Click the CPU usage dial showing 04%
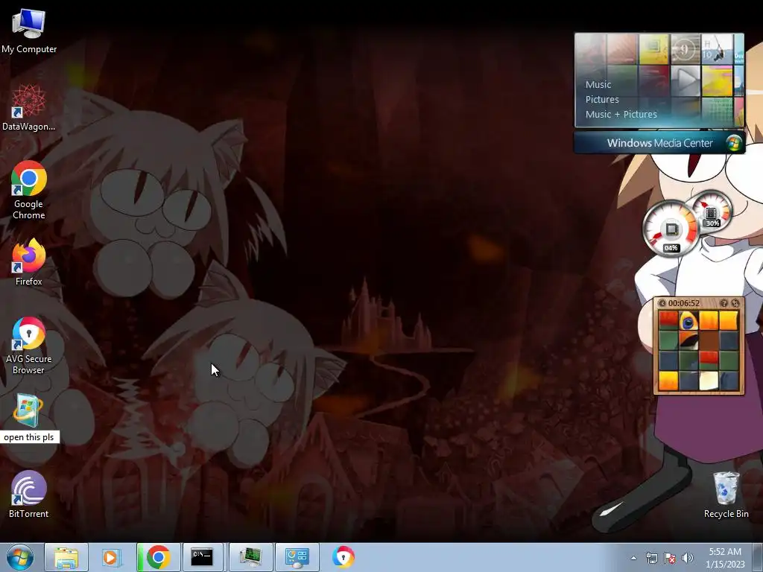 click(671, 229)
